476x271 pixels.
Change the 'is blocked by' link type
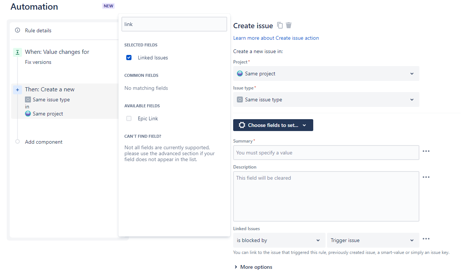(279, 240)
